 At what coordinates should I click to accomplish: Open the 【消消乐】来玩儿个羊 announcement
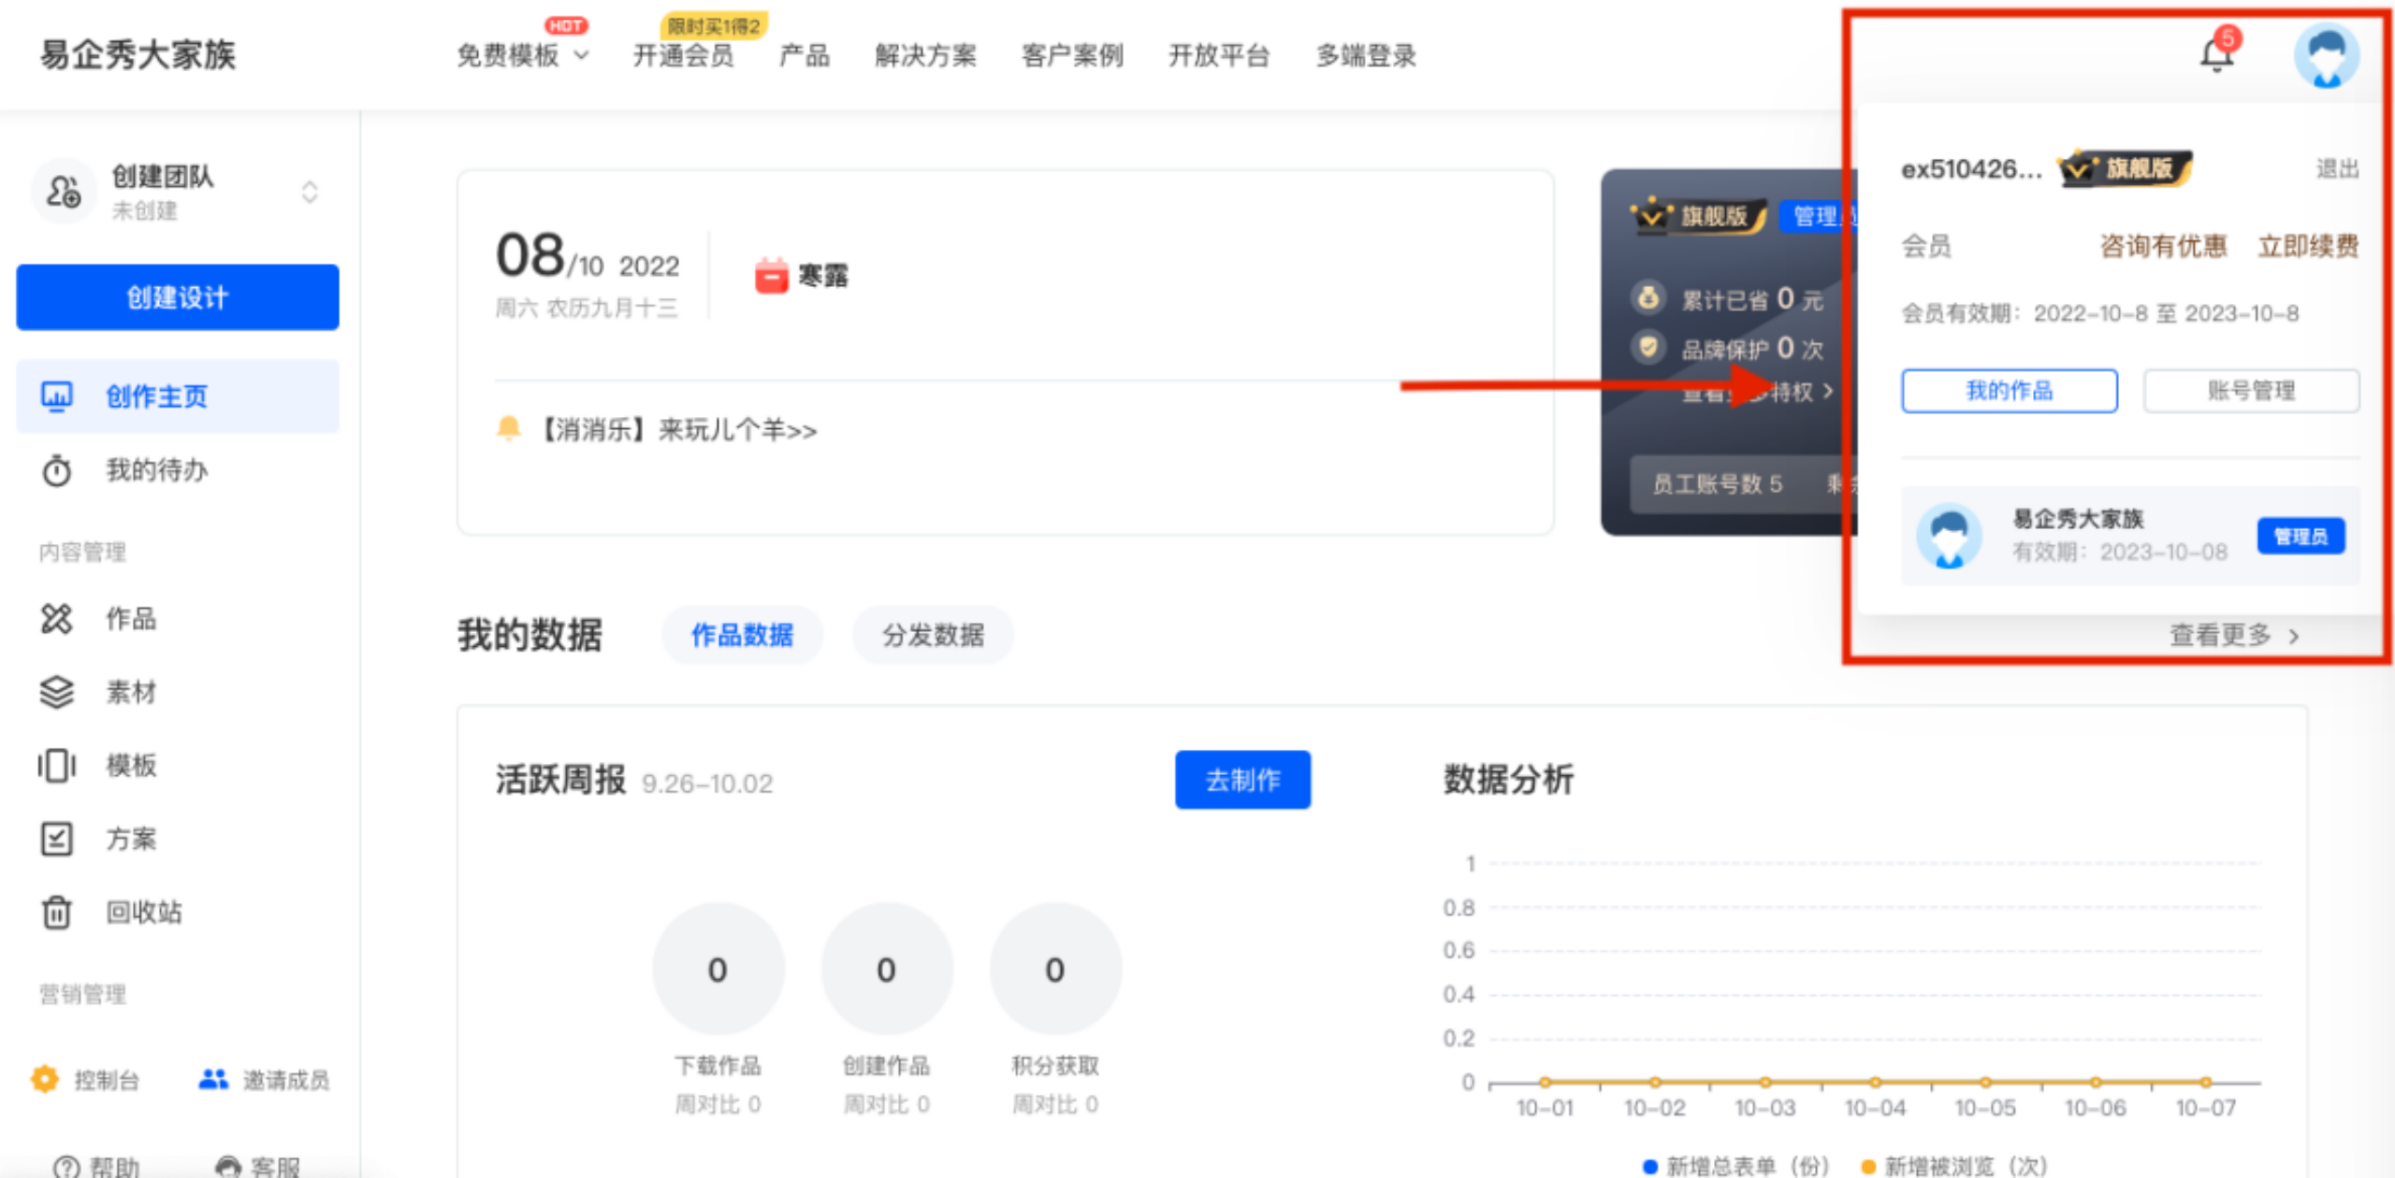[x=678, y=430]
